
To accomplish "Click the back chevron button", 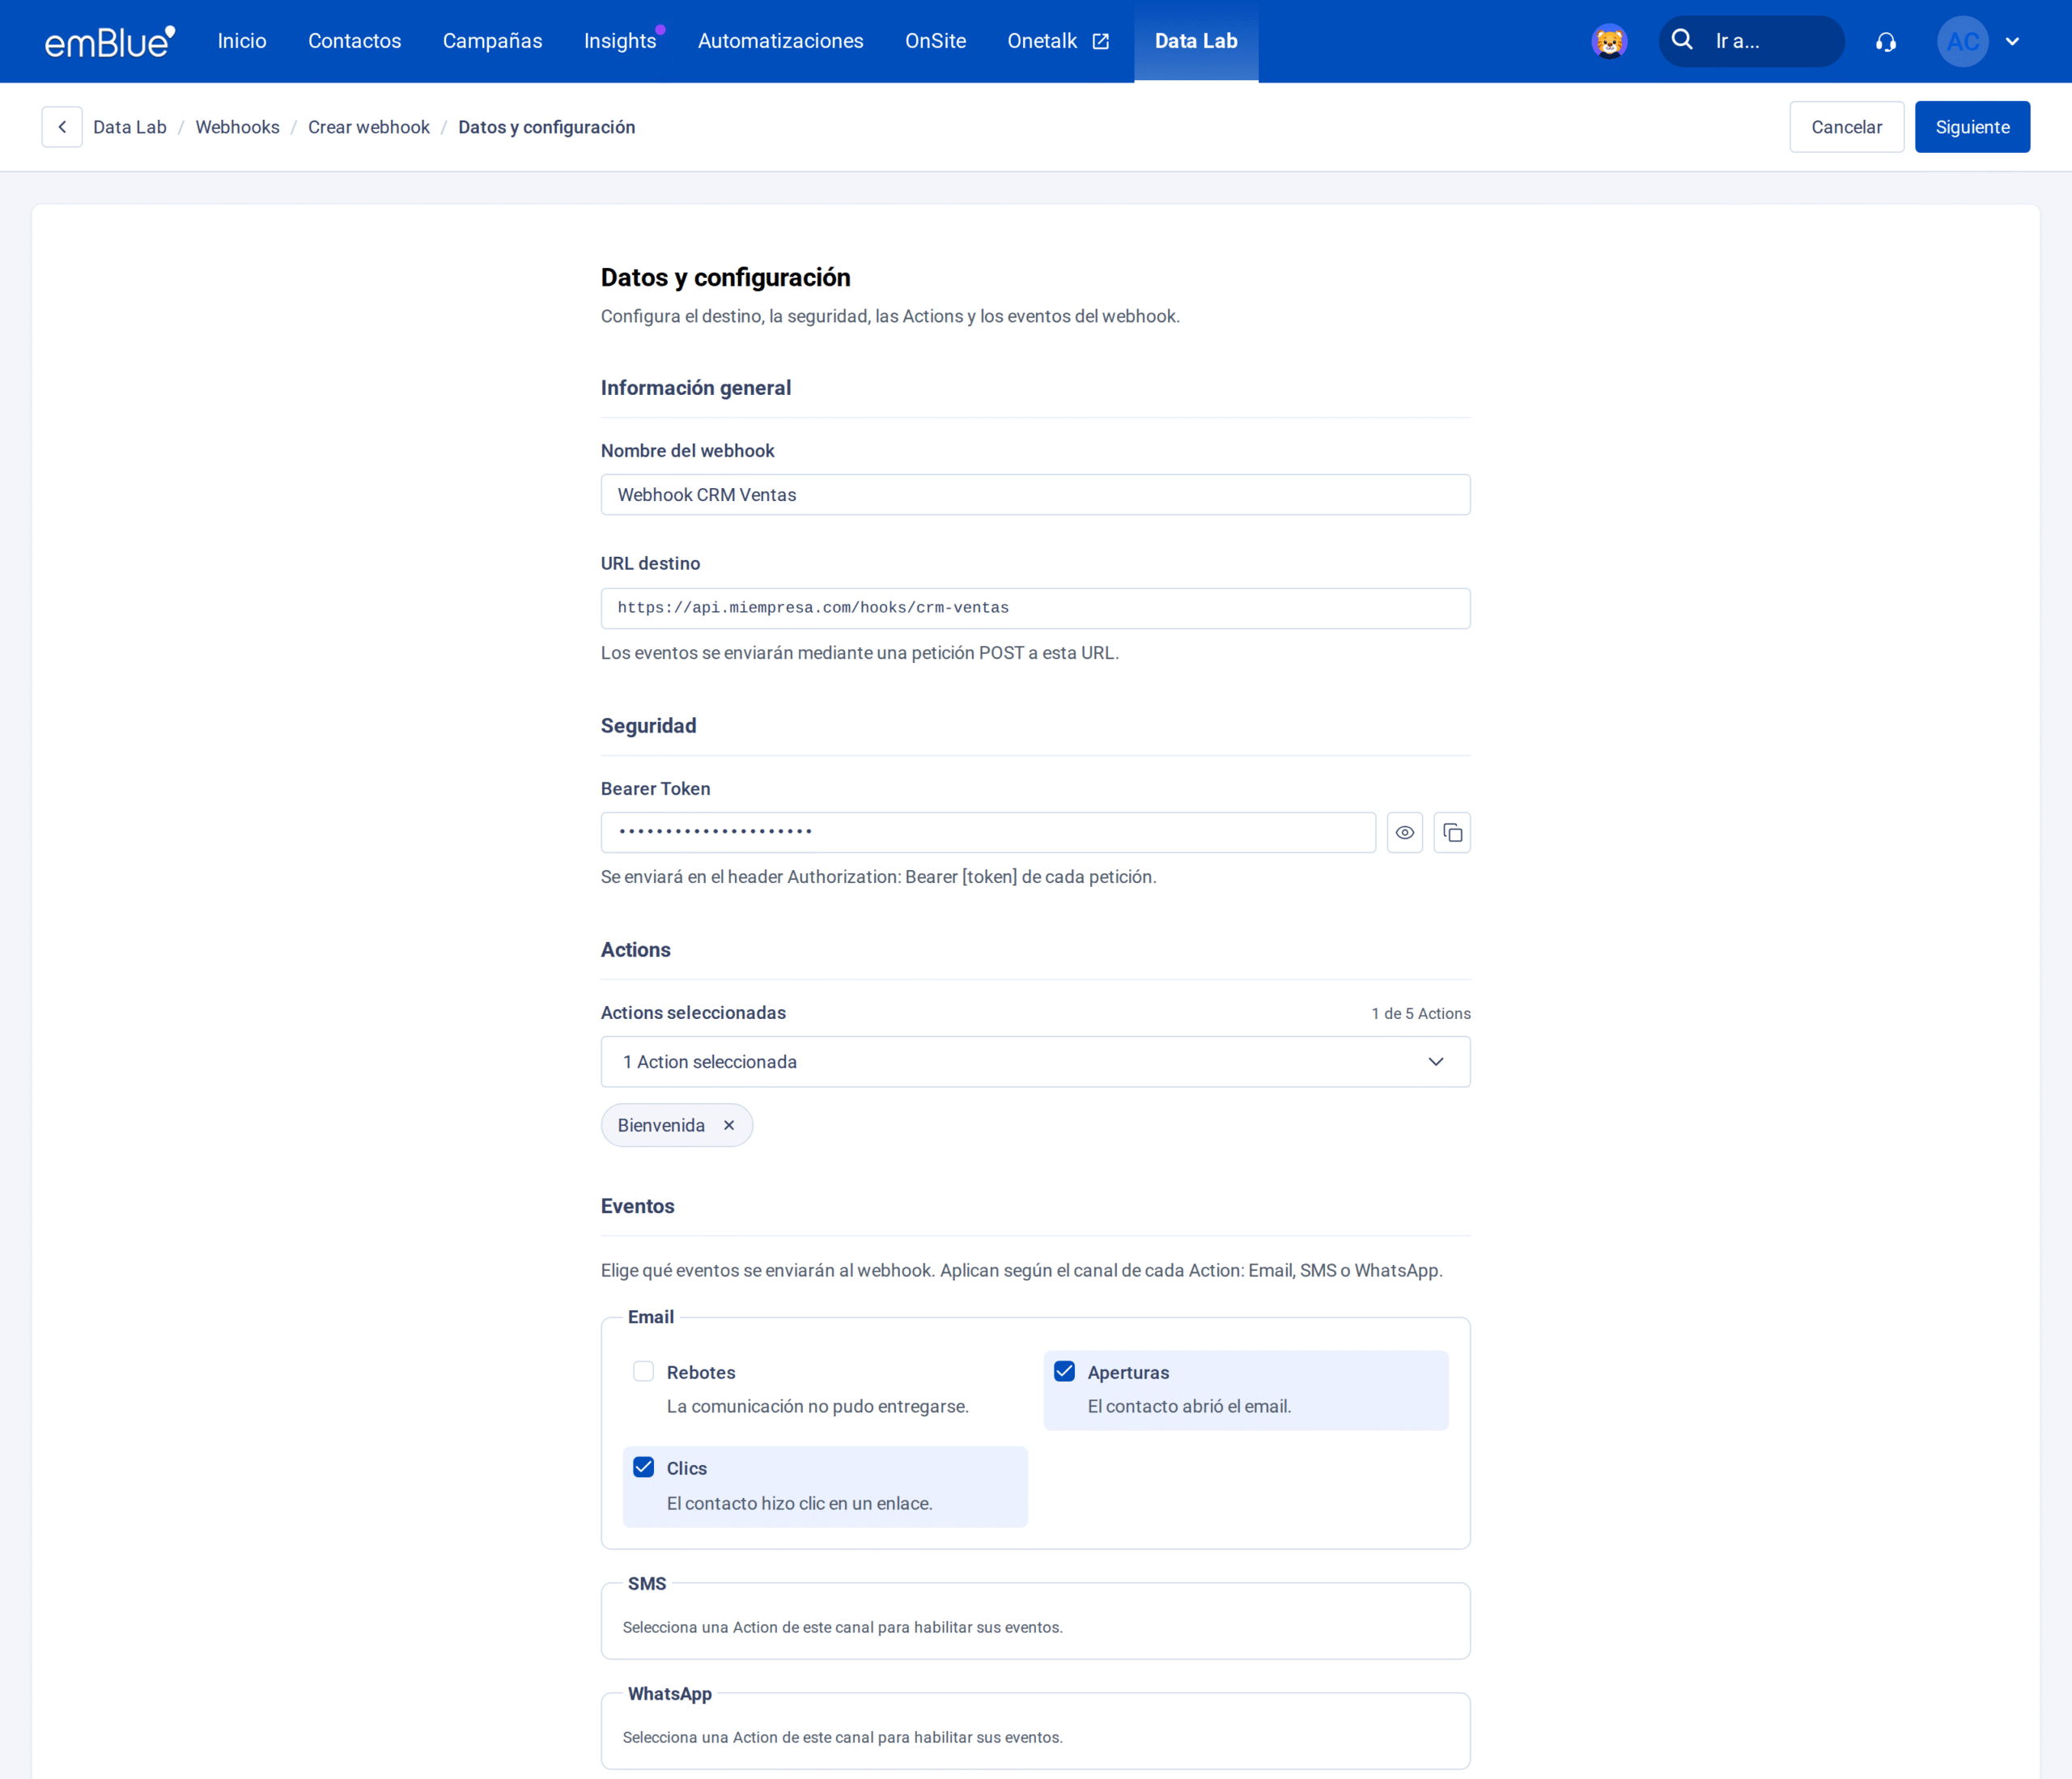I will [62, 127].
